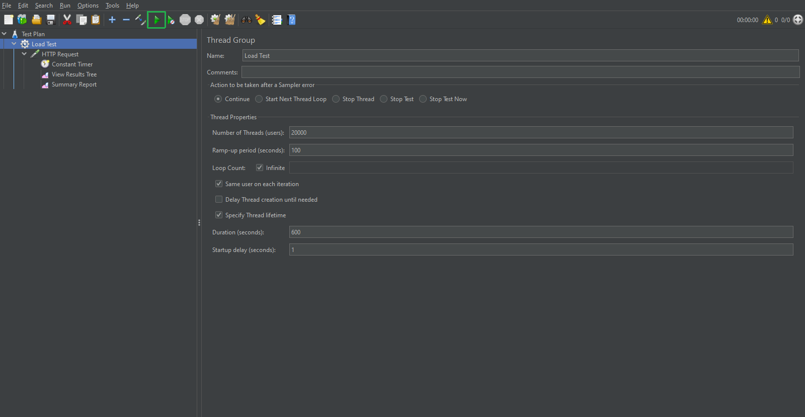Image resolution: width=805 pixels, height=417 pixels.
Task: Click the split pane divider handle dots
Action: (199, 222)
